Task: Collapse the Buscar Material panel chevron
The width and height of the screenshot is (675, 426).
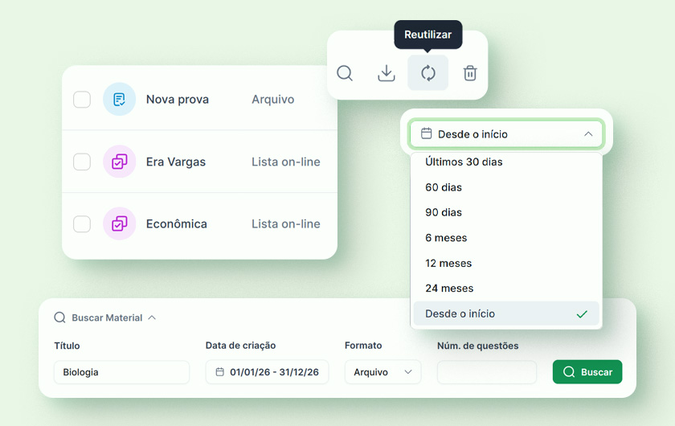Action: click(152, 317)
